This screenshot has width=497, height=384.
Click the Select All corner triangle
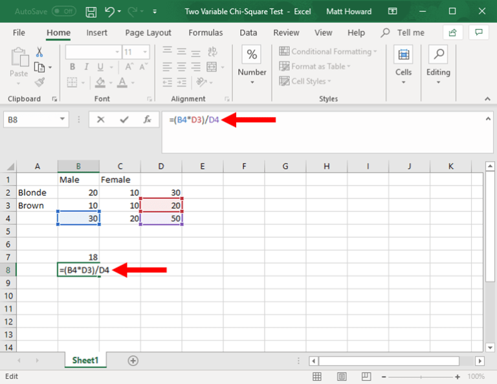pyautogui.click(x=9, y=167)
